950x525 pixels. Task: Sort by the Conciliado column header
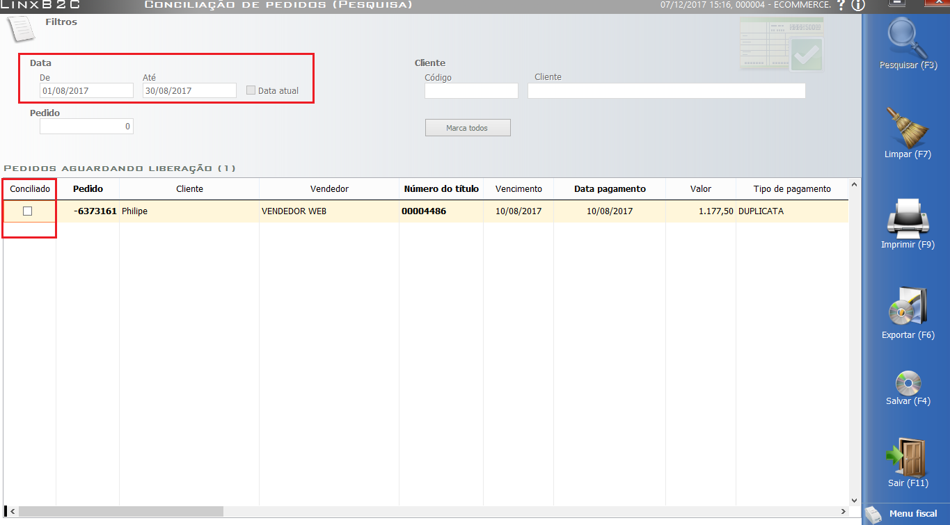click(30, 189)
